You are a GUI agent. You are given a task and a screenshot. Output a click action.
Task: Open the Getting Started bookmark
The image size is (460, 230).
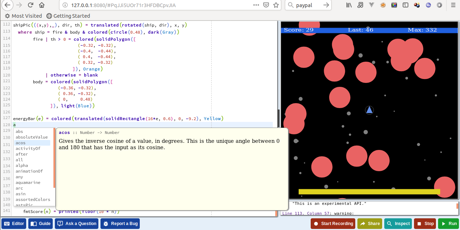tap(68, 16)
